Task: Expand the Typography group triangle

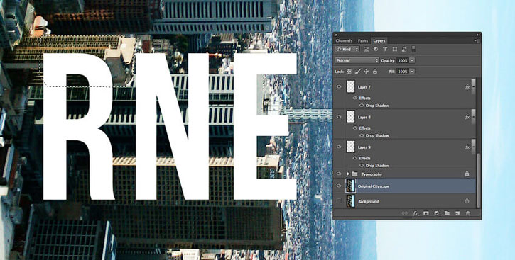Action: coord(348,174)
